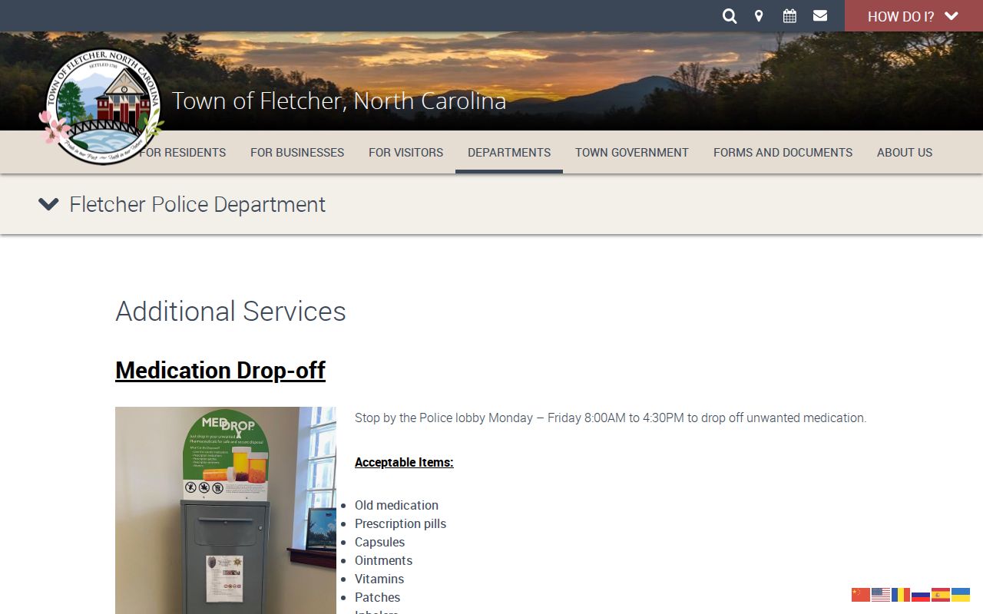This screenshot has height=614, width=983.
Task: Expand the HOW DO I? dropdown
Action: (x=914, y=16)
